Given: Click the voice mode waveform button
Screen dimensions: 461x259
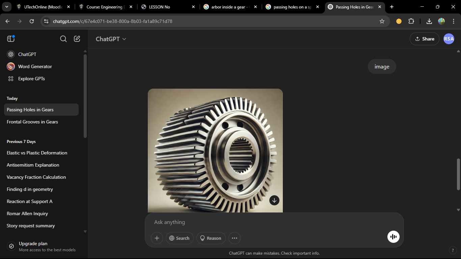Looking at the screenshot, I should (393, 237).
